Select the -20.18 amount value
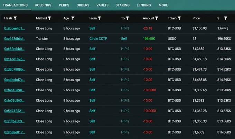Screen dimensions: 235x139 pos(148,28)
